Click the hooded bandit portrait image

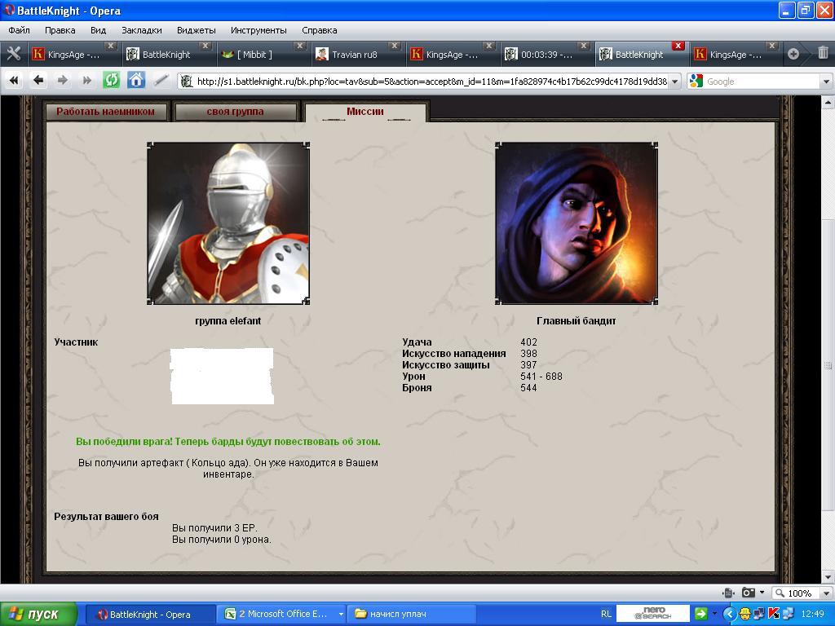[577, 223]
